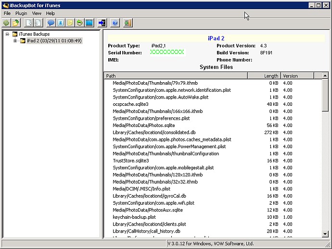Open the Plugin menu
332x249 pixels.
coord(21,13)
